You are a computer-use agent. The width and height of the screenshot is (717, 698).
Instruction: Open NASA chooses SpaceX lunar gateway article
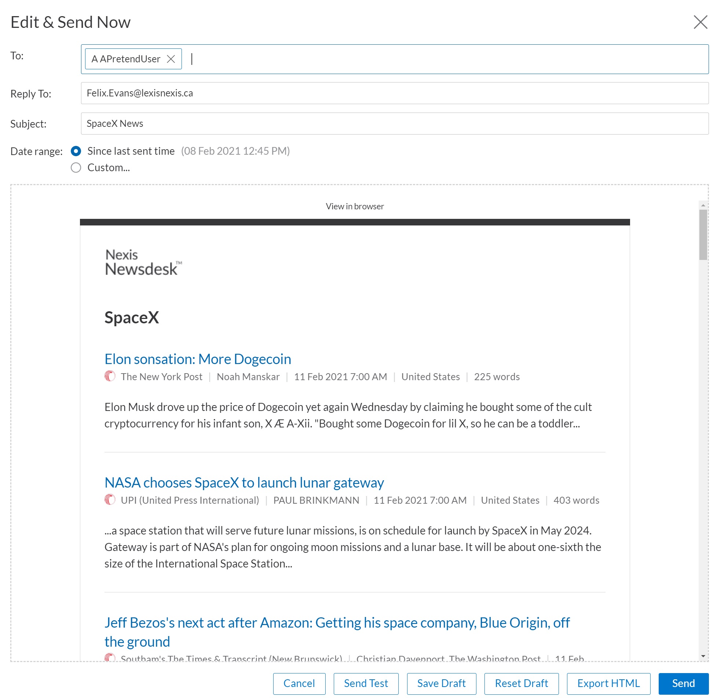point(244,482)
